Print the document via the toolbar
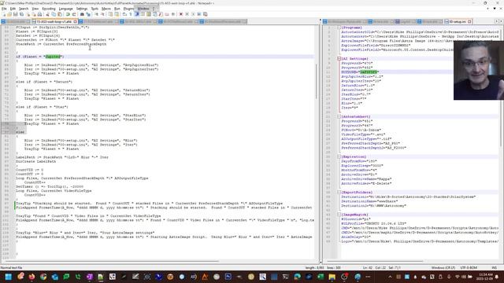This screenshot has height=283, width=504. pyautogui.click(x=39, y=14)
